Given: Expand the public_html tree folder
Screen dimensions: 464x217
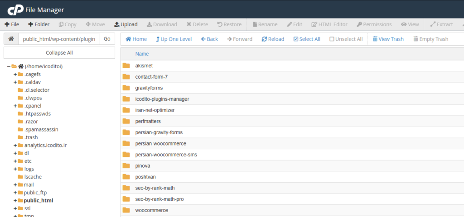Looking at the screenshot, I should click(x=15, y=201).
